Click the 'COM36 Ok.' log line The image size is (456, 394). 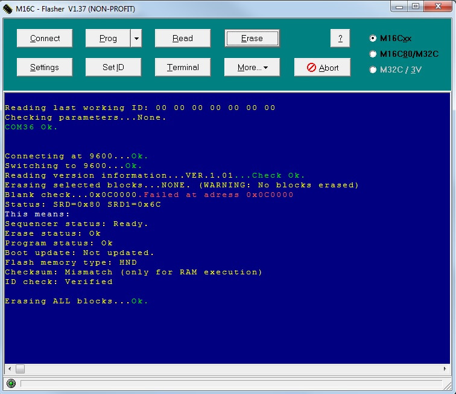coord(31,127)
